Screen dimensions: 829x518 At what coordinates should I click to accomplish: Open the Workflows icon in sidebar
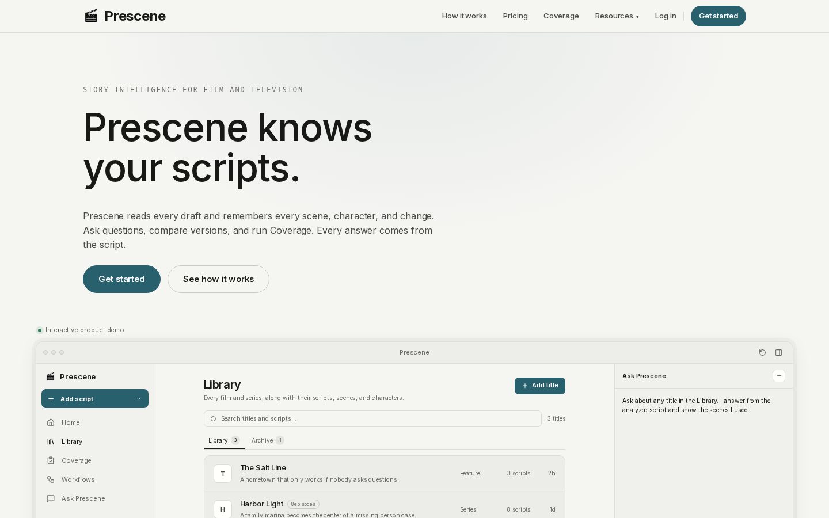(51, 479)
